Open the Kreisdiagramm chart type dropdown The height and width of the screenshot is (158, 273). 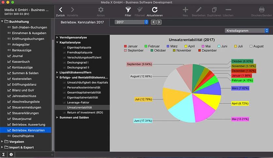[x=247, y=31]
